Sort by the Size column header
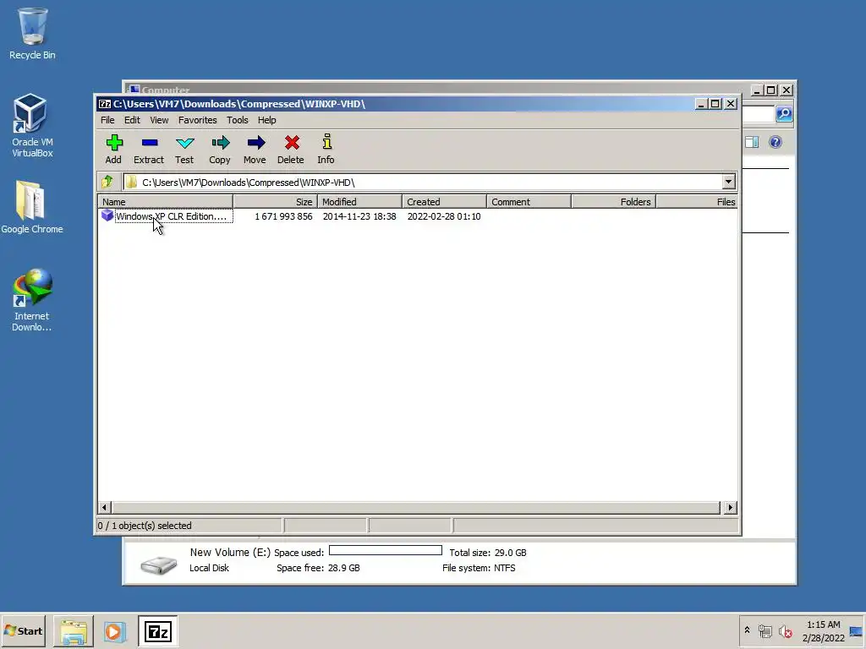Viewport: 866px width, 649px height. tap(275, 201)
